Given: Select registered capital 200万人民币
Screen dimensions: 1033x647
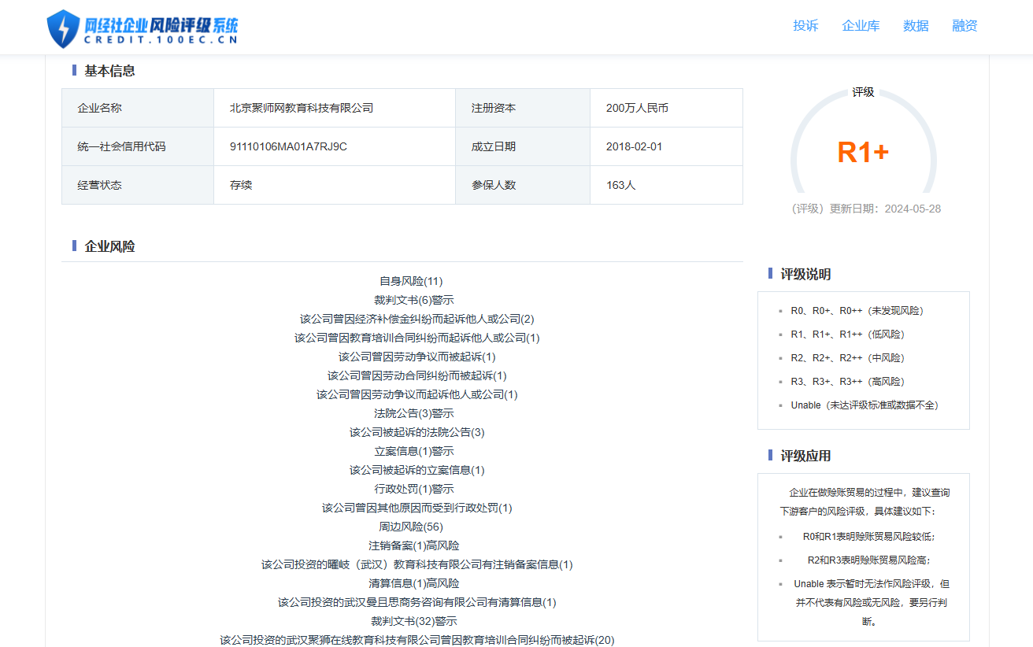Looking at the screenshot, I should coord(637,108).
